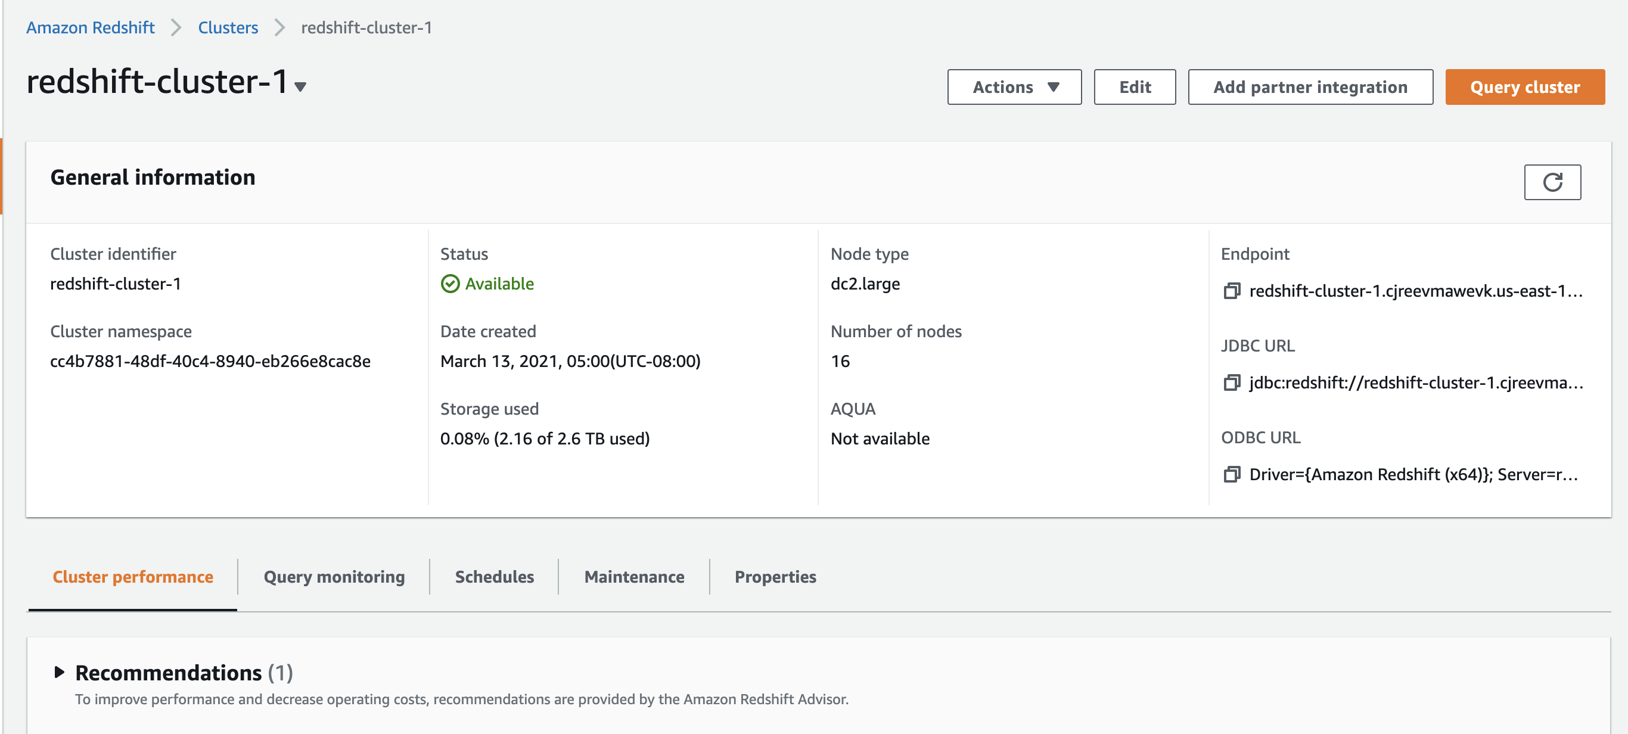The image size is (1628, 734).
Task: Go to the Properties tab
Action: pos(775,577)
